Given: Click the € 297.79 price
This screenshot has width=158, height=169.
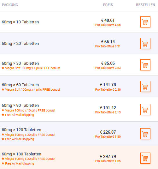Looking at the screenshot, I should coord(108,156).
